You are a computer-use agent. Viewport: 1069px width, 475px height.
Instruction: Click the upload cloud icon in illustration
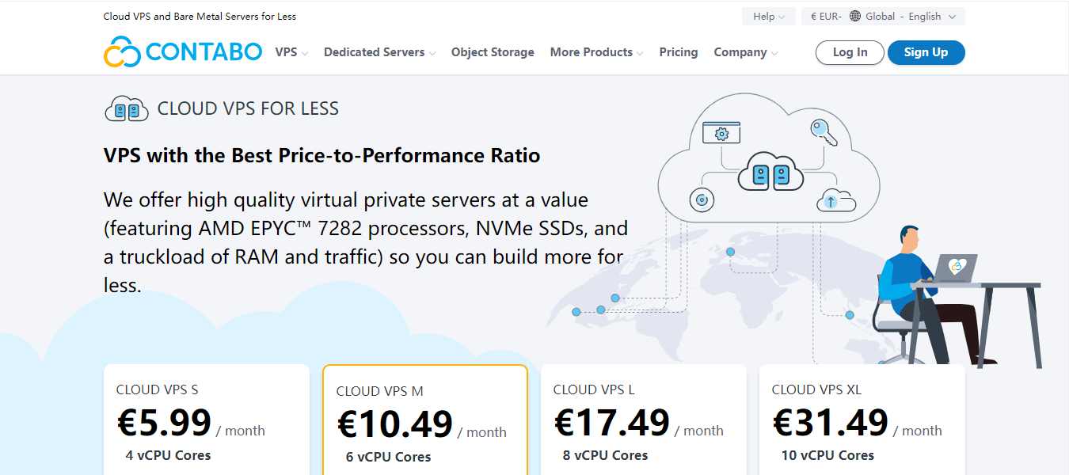(x=831, y=200)
